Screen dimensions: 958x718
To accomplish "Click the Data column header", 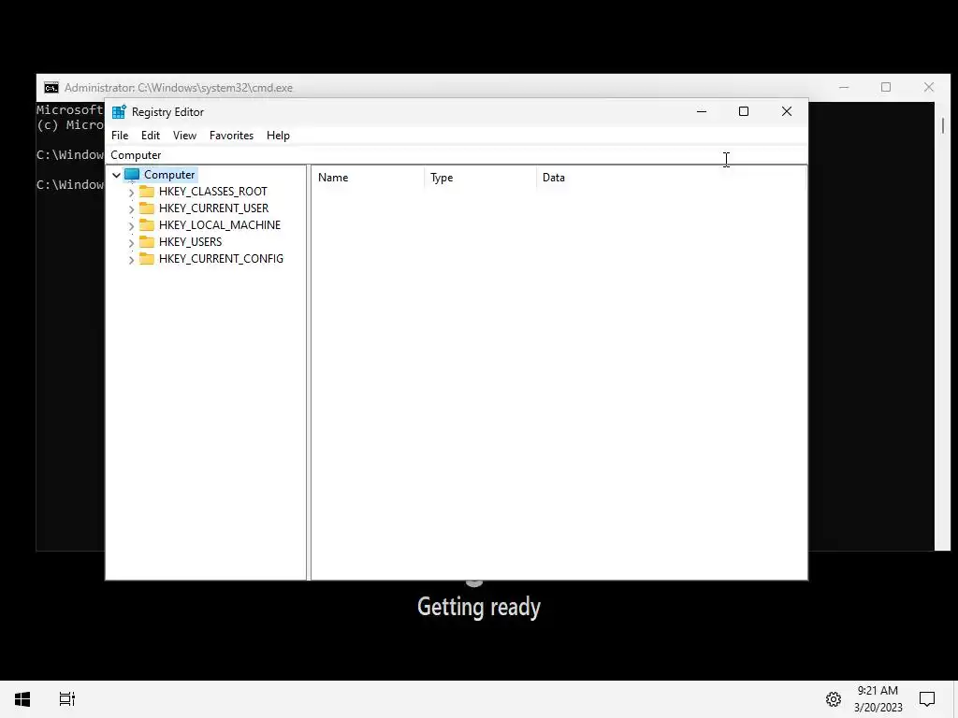I will pos(671,178).
